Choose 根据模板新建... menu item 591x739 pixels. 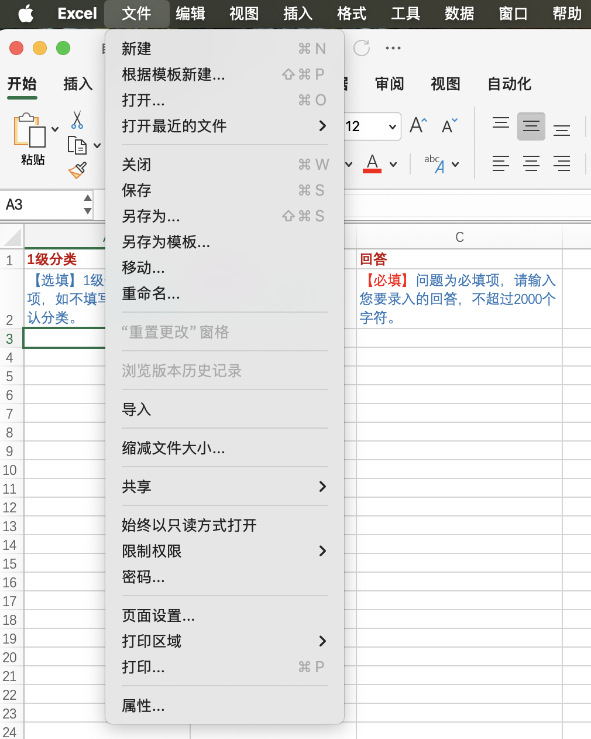coord(225,74)
